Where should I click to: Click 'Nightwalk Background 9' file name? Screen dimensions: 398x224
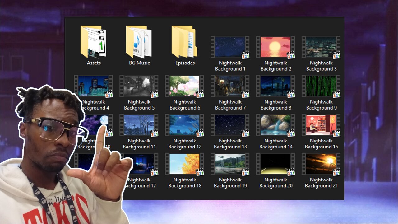[321, 105]
